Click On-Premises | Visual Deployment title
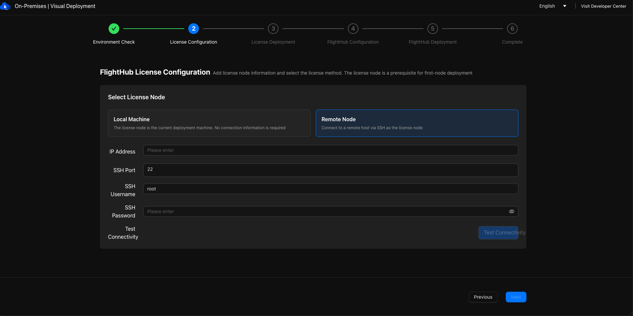 55,6
